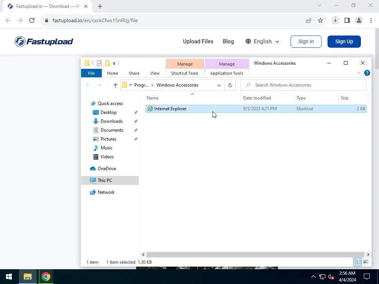The height and width of the screenshot is (284, 379).
Task: Open Chrome profile avatar
Action: tap(359, 21)
